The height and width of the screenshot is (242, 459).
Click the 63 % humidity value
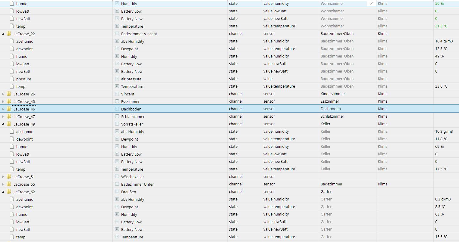coord(439,214)
